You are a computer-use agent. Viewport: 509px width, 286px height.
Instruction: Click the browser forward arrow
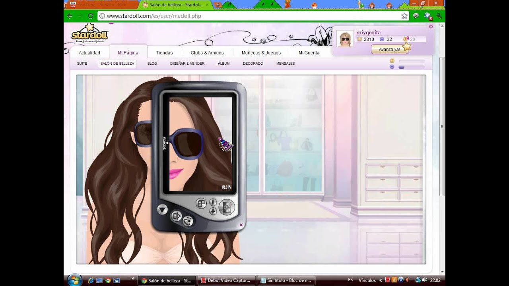click(80, 16)
